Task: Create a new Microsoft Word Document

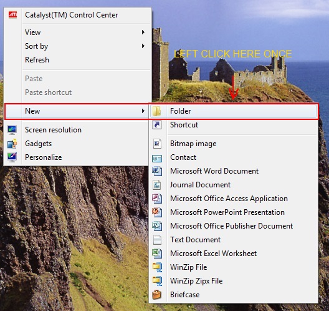Action: click(233, 171)
